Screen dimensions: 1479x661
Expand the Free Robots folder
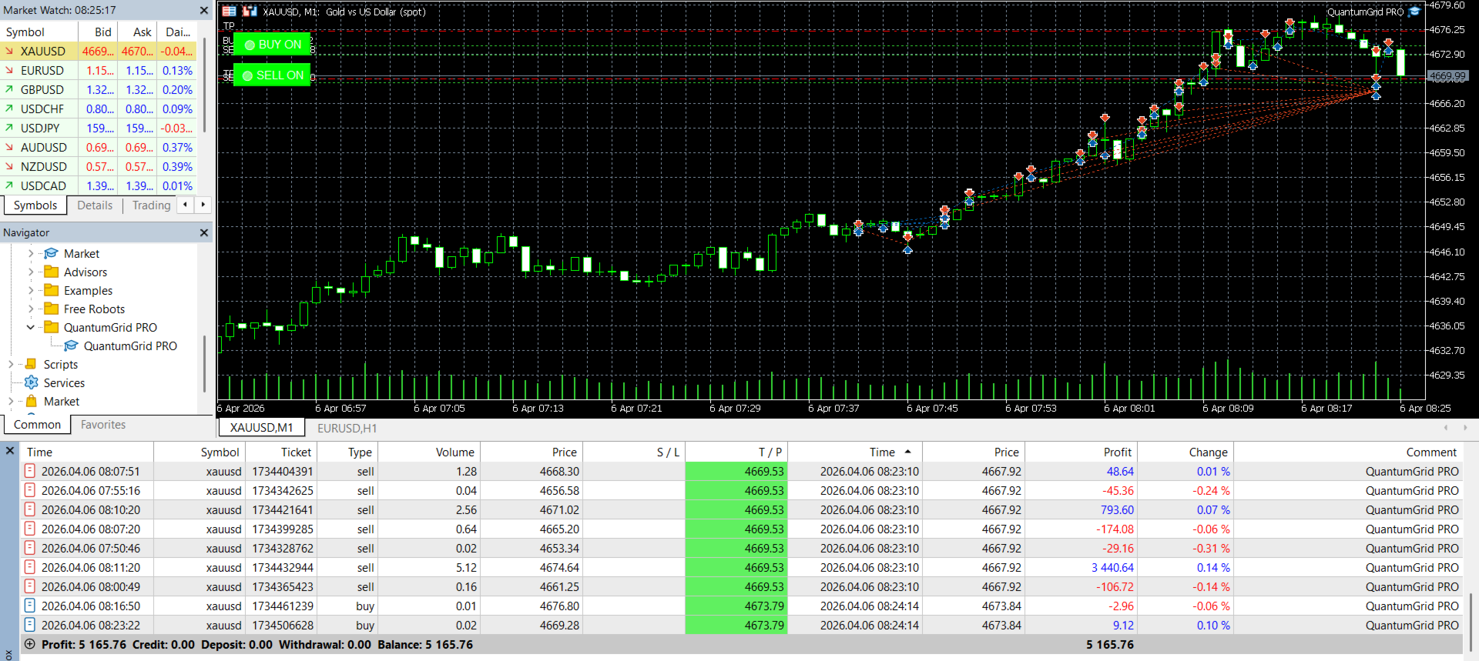coord(31,309)
